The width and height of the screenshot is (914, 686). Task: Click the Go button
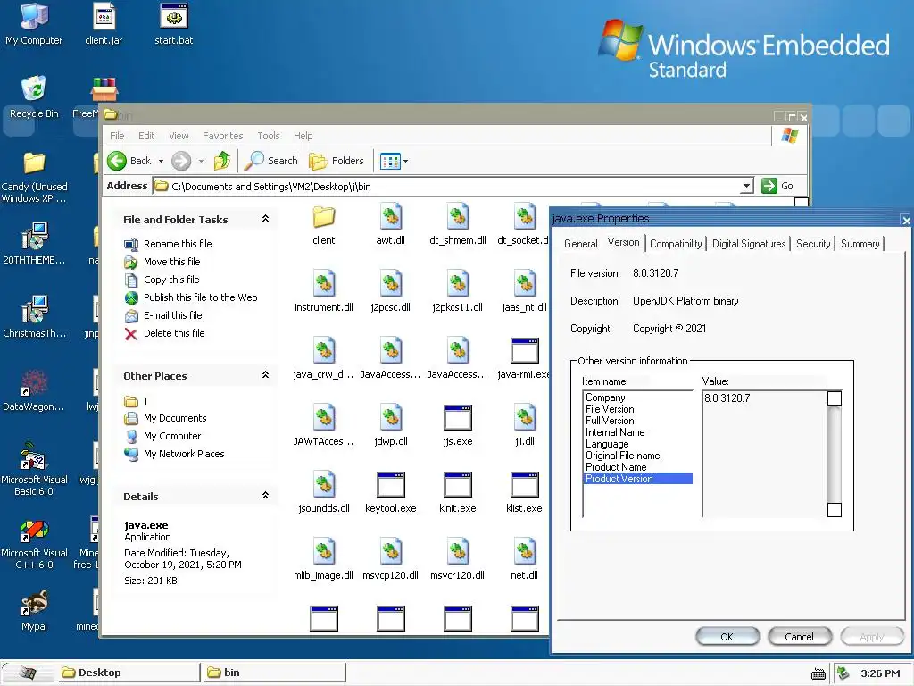[x=777, y=186]
